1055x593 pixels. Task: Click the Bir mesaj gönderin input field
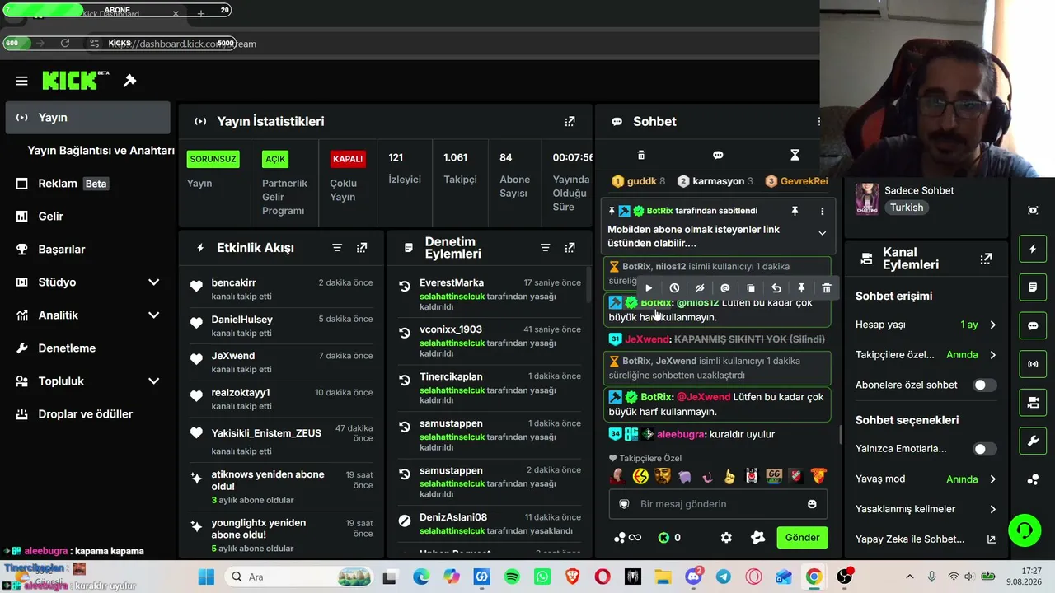tap(718, 504)
